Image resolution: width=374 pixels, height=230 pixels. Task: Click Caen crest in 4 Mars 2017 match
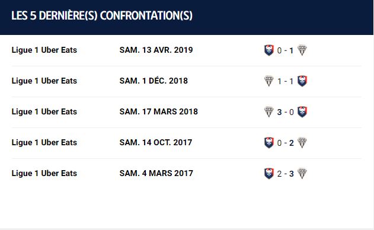(269, 174)
